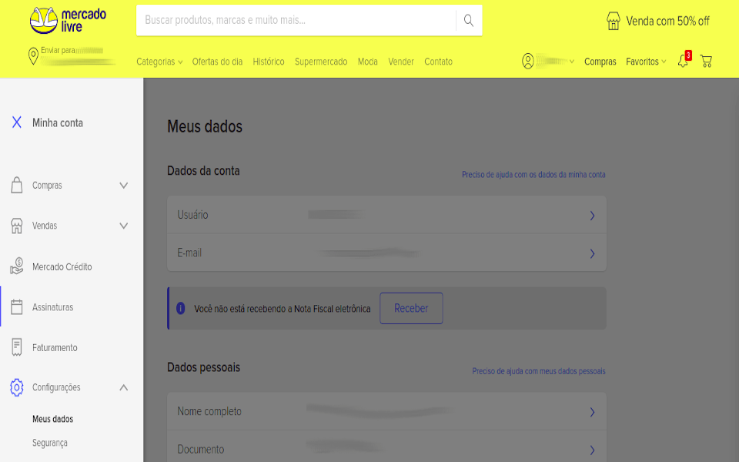Open Mercado Crédito in the sidebar
Screen dimensions: 739x462
pos(62,267)
